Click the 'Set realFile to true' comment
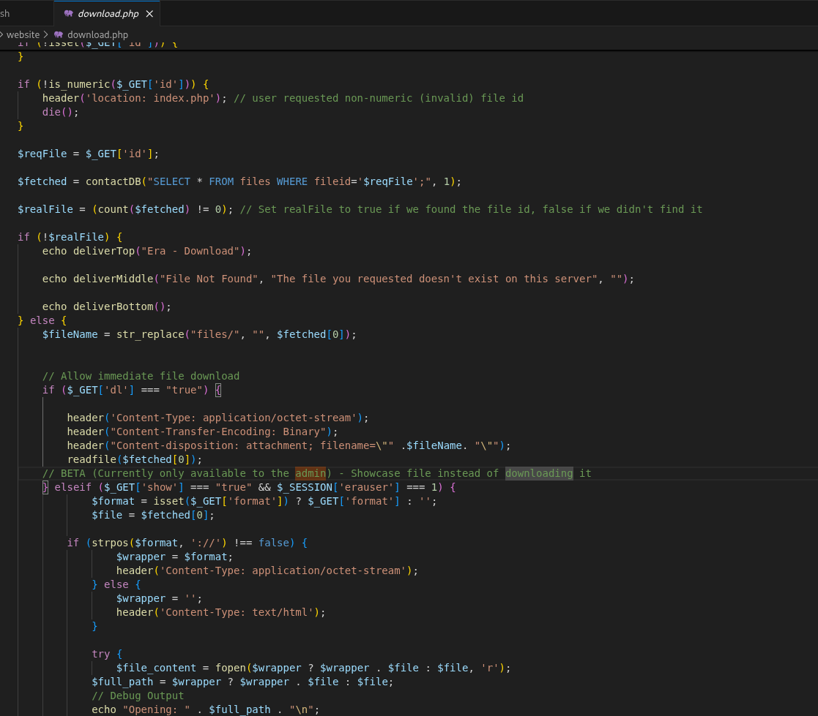 471,209
